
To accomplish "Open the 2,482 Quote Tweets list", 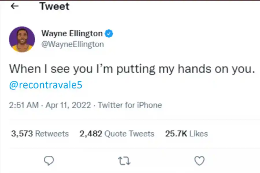I will pyautogui.click(x=117, y=133).
